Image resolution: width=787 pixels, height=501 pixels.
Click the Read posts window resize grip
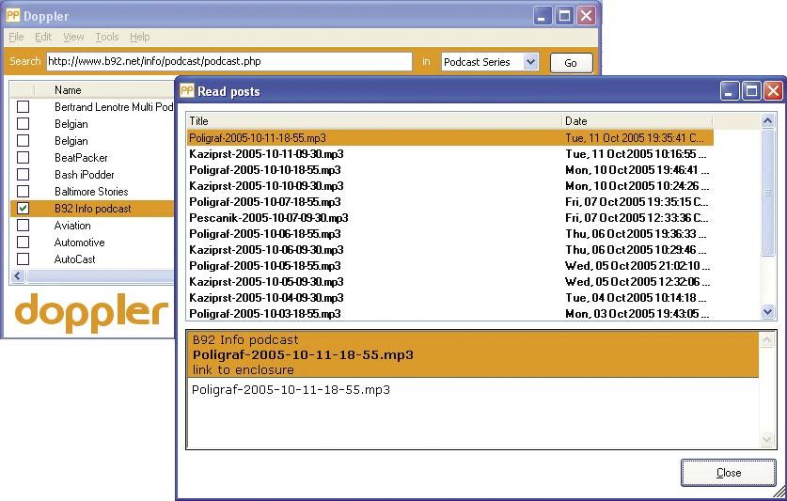pos(779,493)
